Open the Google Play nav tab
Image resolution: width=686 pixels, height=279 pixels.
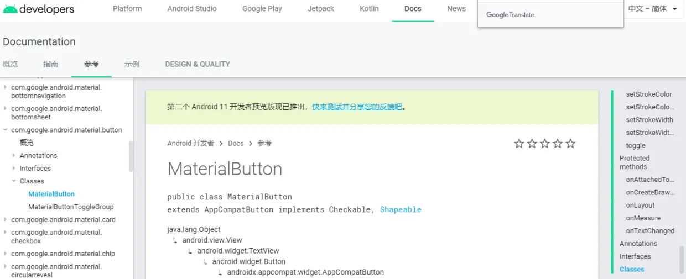(262, 9)
